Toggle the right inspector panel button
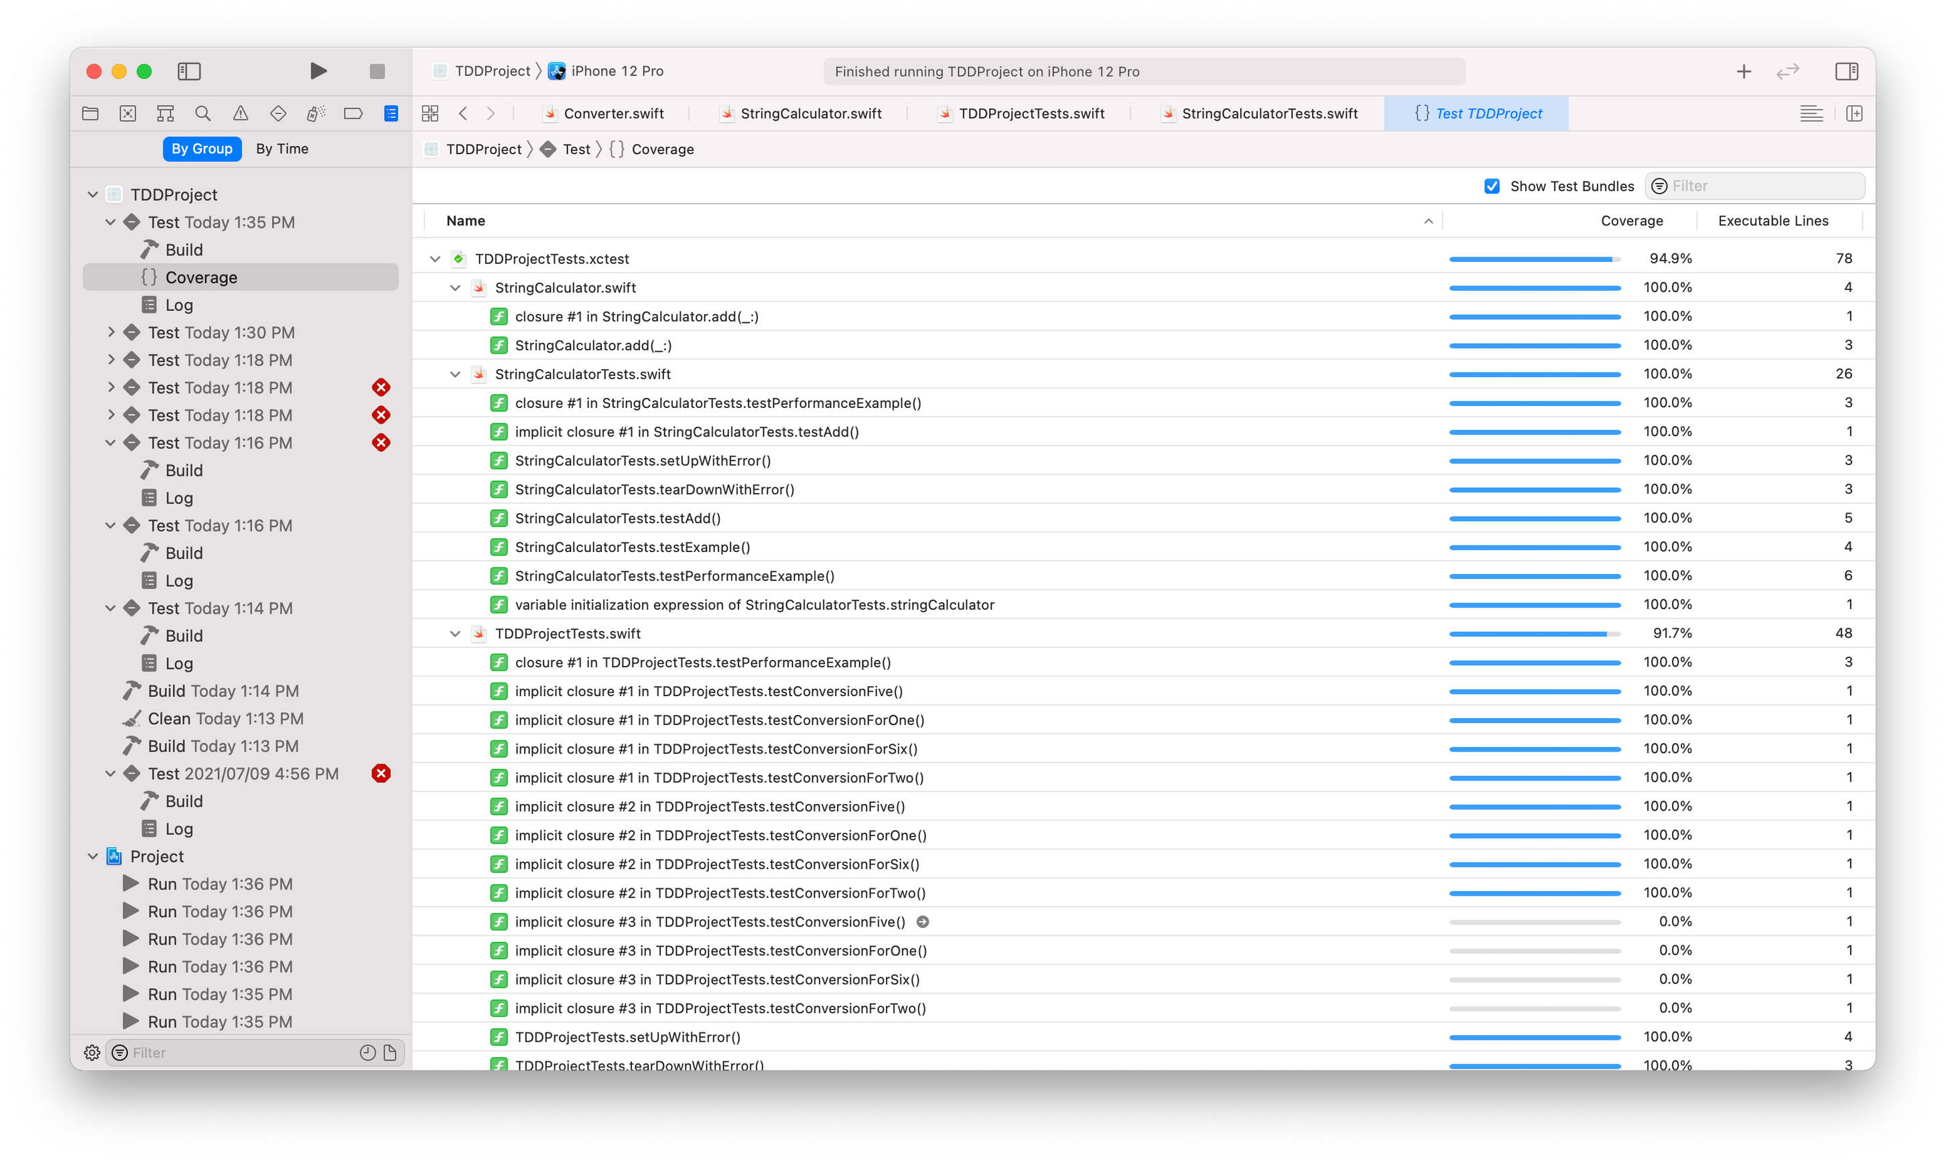1946x1163 pixels. pyautogui.click(x=1845, y=71)
